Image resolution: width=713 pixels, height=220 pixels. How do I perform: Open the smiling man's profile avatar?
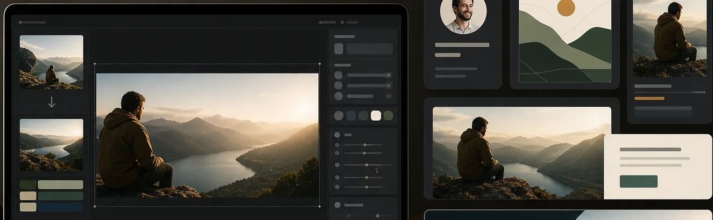point(463,14)
